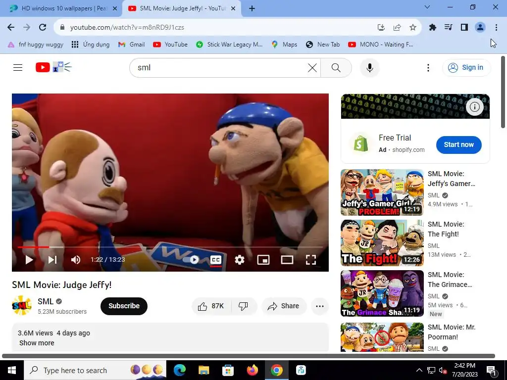This screenshot has height=380, width=507.
Task: Open the notification center icon
Action: point(491,370)
